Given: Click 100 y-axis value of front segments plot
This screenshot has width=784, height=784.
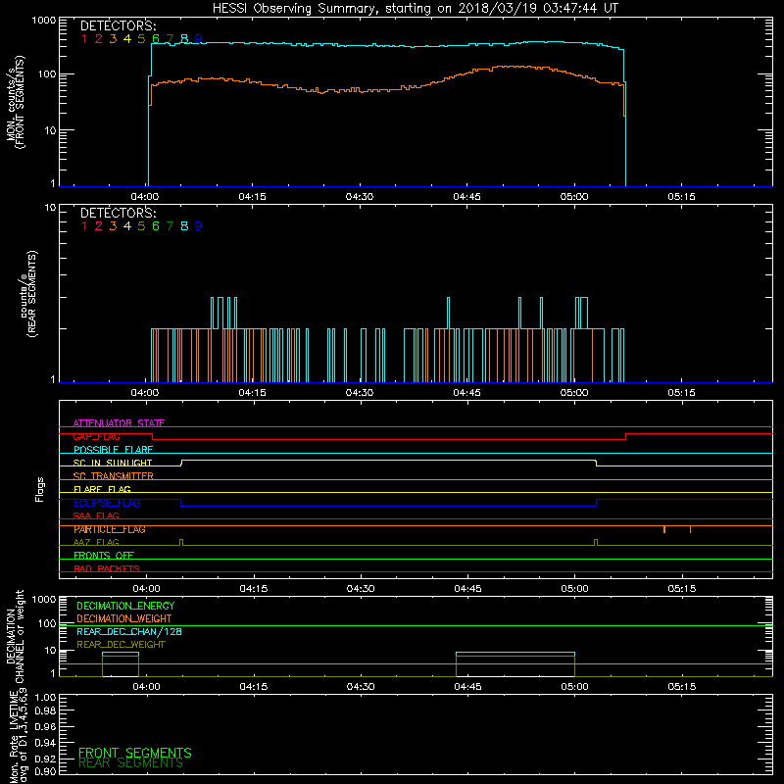Looking at the screenshot, I should (x=47, y=74).
